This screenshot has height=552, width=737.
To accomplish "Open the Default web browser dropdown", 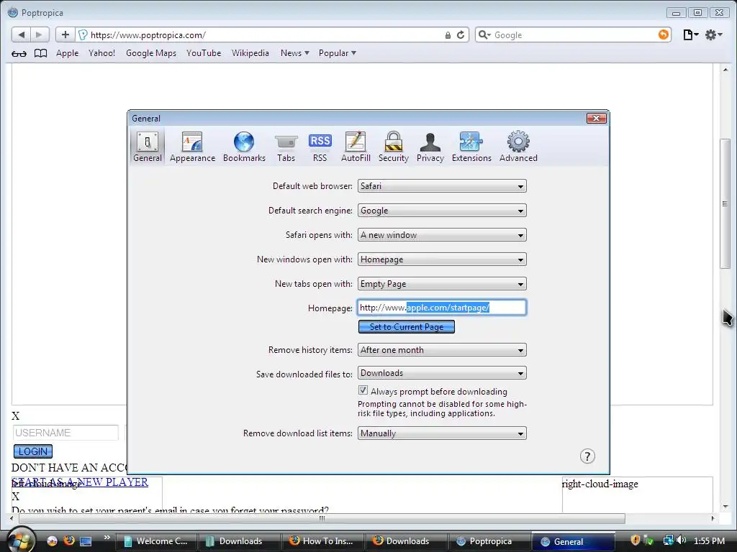I will pos(442,186).
